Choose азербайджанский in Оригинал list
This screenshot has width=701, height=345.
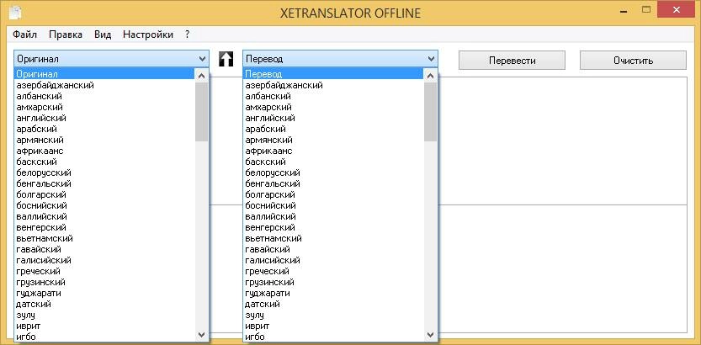[104, 85]
